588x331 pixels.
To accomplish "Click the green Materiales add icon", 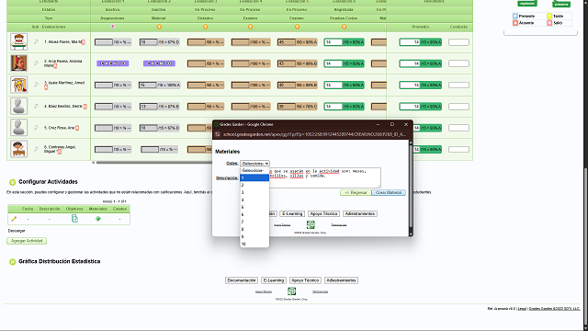I will coord(98,219).
